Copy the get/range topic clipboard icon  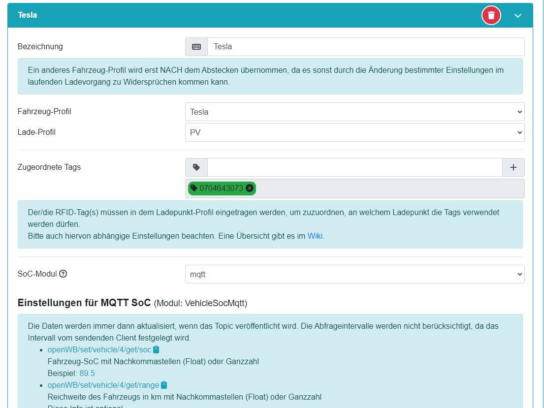[164, 385]
